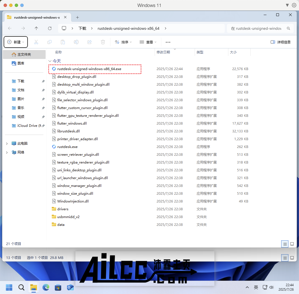Click the search magnifier in search box
This screenshot has height=294, width=299.
(x=288, y=28)
